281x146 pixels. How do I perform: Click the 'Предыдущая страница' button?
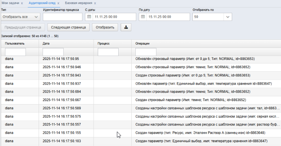23,27
